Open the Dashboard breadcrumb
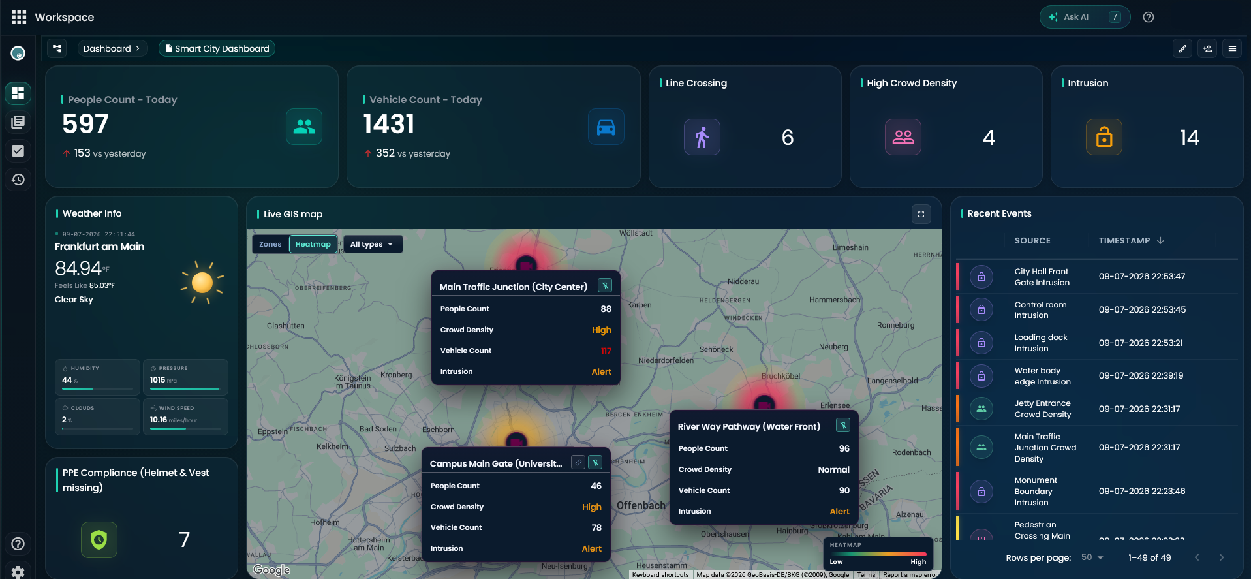 click(112, 48)
